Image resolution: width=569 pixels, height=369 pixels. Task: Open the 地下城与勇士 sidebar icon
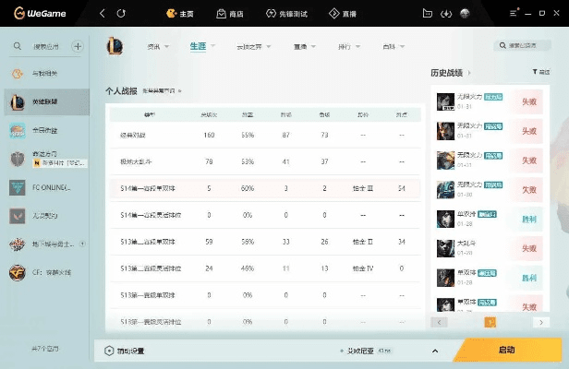tap(18, 244)
